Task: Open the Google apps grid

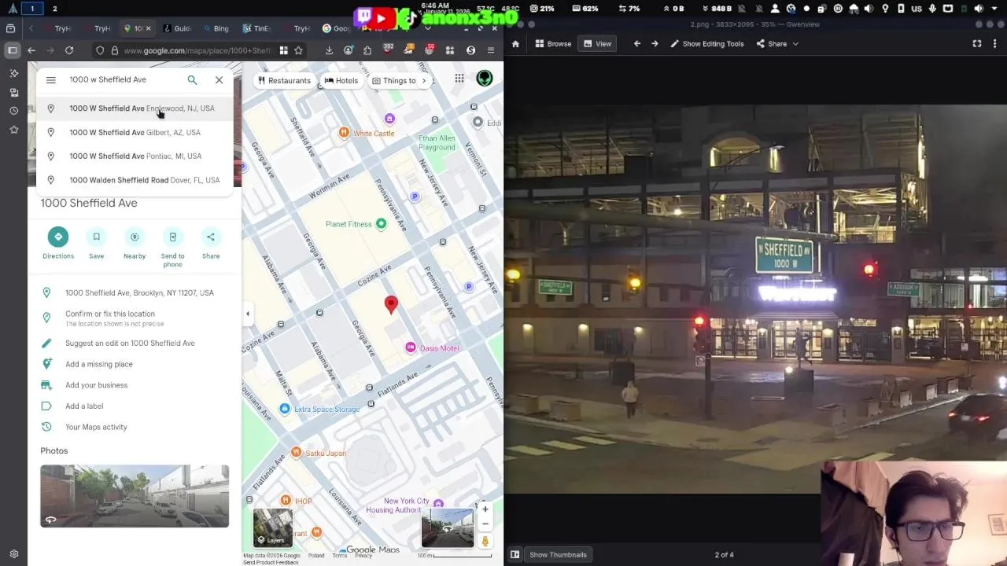Action: point(459,79)
